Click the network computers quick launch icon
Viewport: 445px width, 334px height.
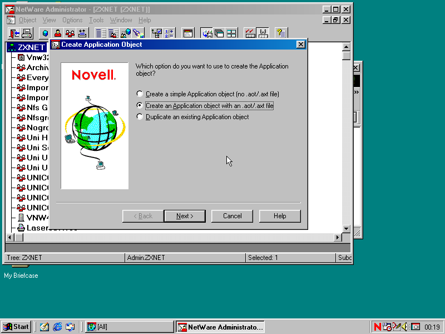tap(70, 327)
